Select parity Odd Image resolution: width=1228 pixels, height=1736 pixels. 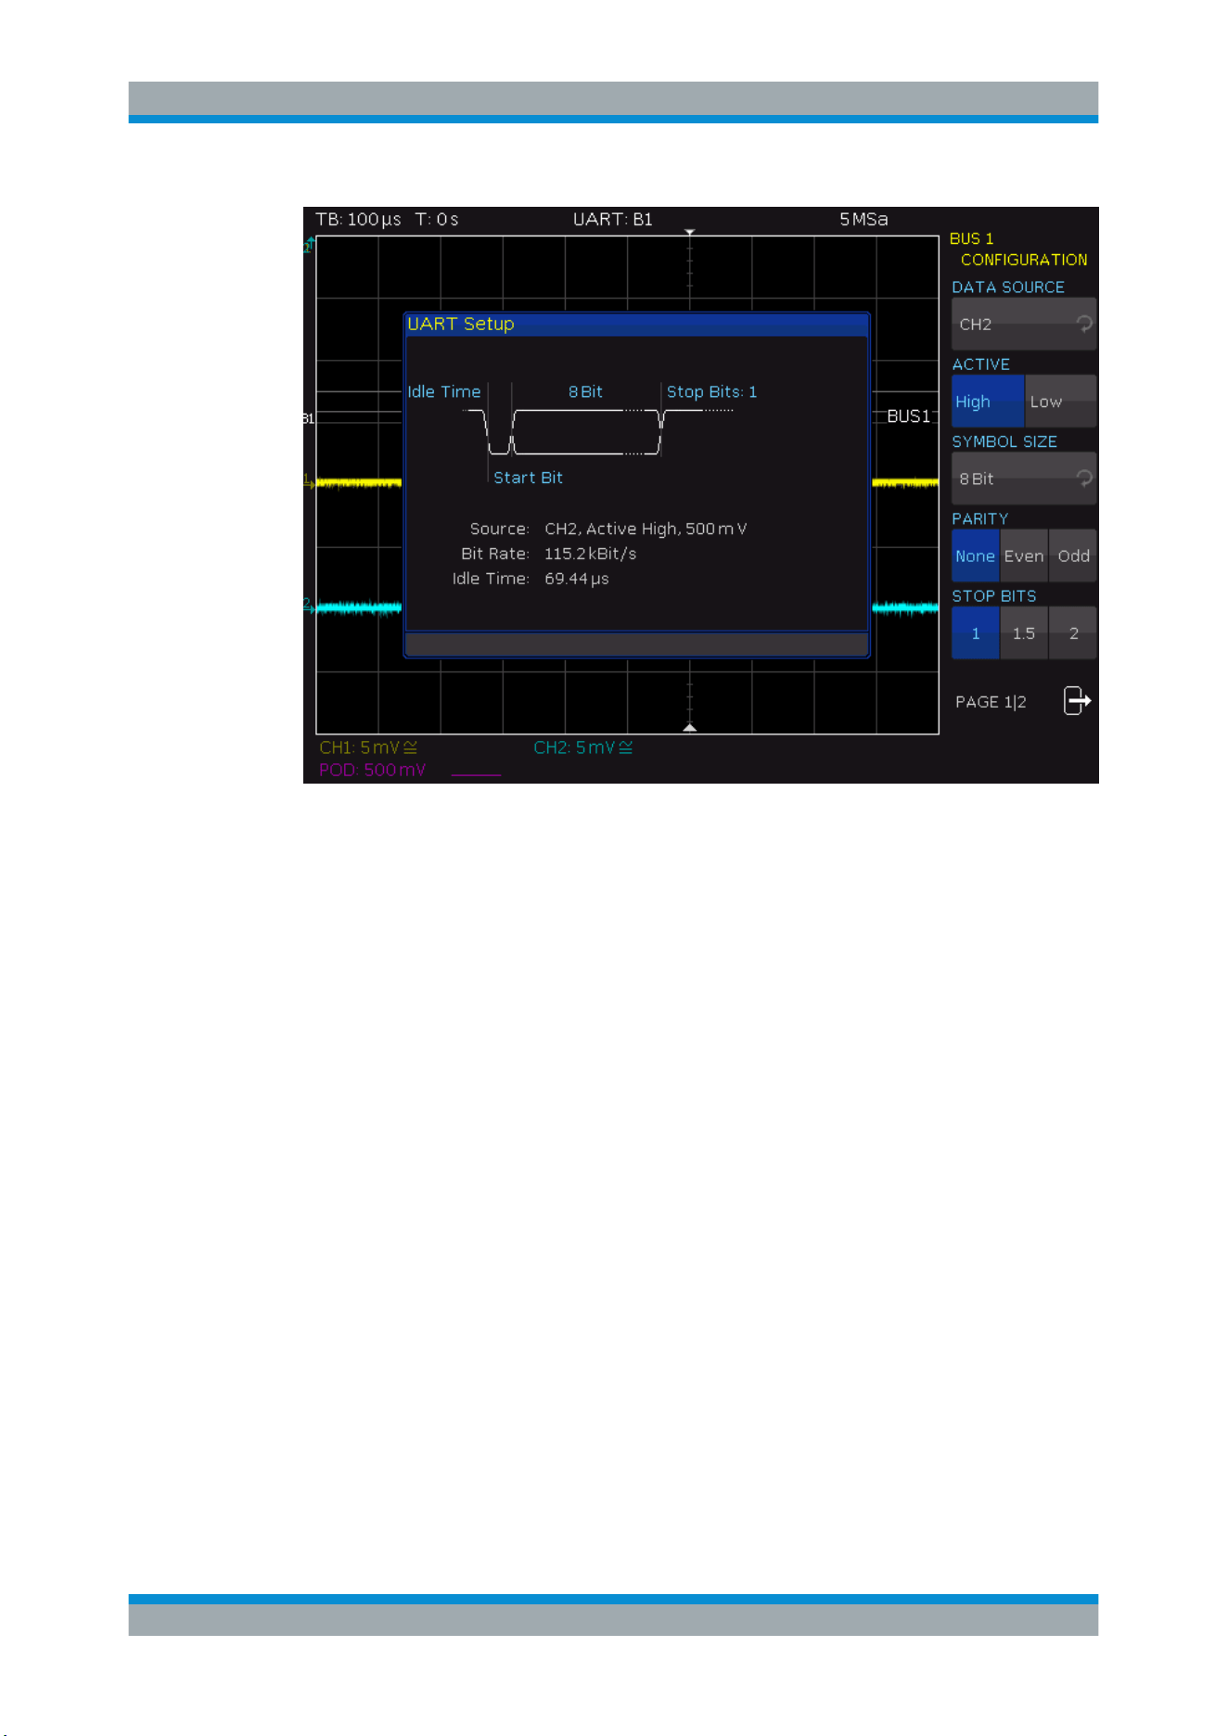1073,555
